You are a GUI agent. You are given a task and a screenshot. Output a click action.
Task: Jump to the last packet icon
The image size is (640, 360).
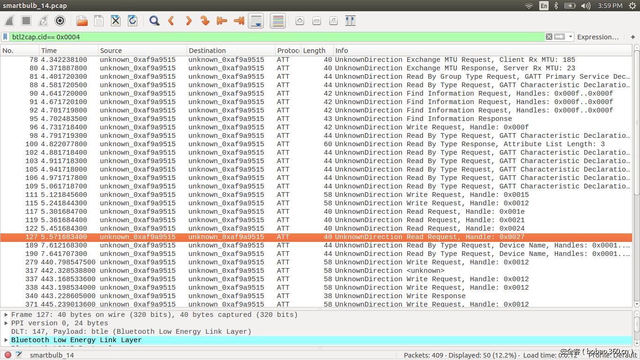point(239,21)
